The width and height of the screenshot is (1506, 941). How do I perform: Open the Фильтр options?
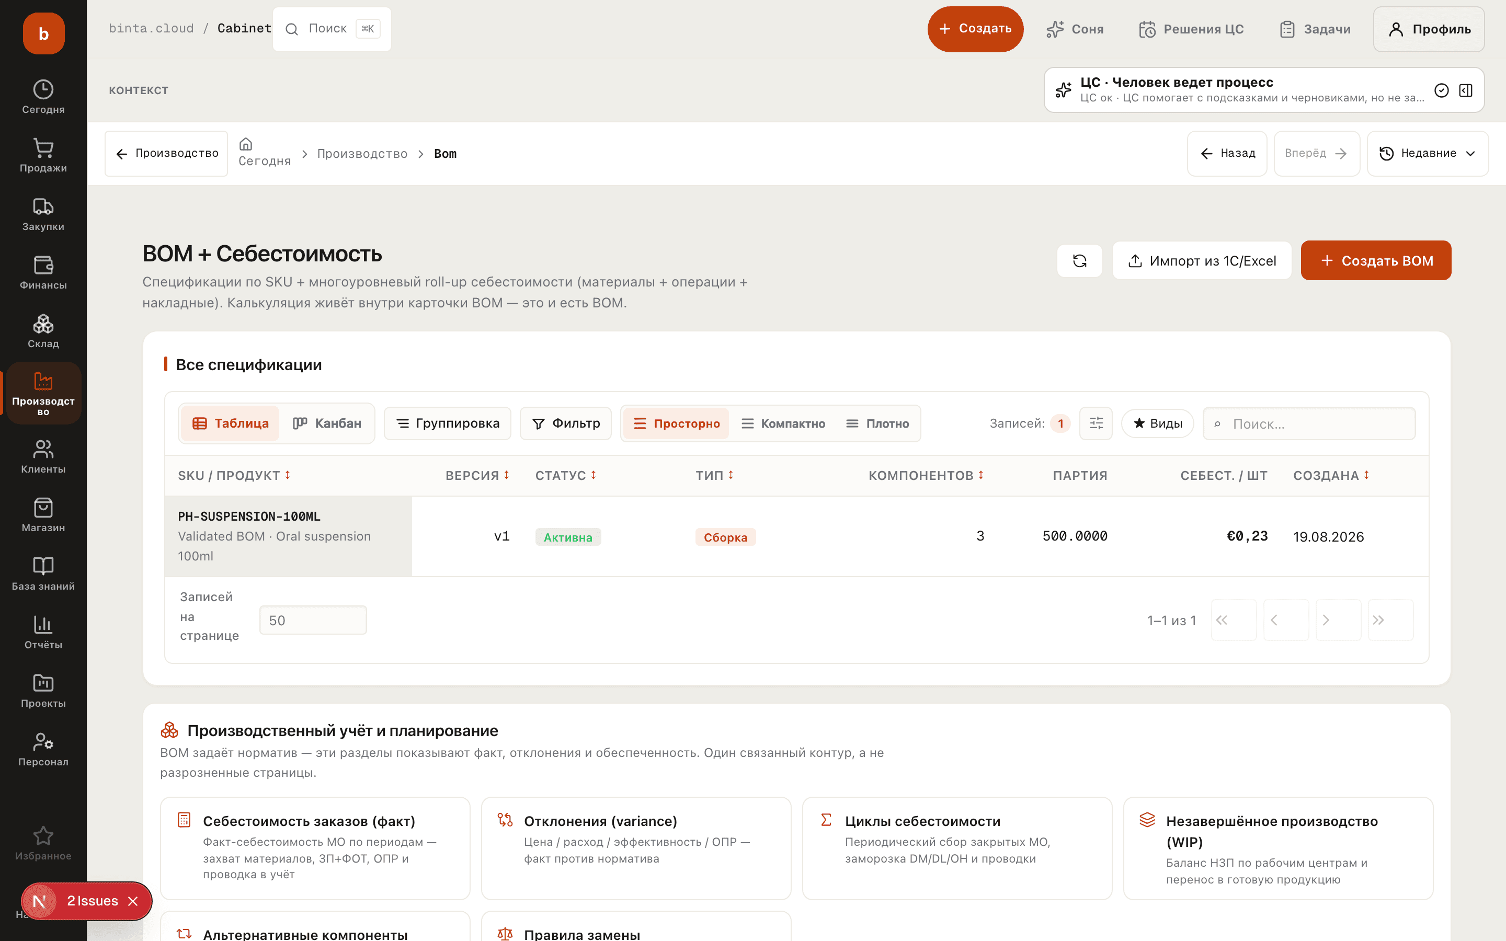coord(566,423)
